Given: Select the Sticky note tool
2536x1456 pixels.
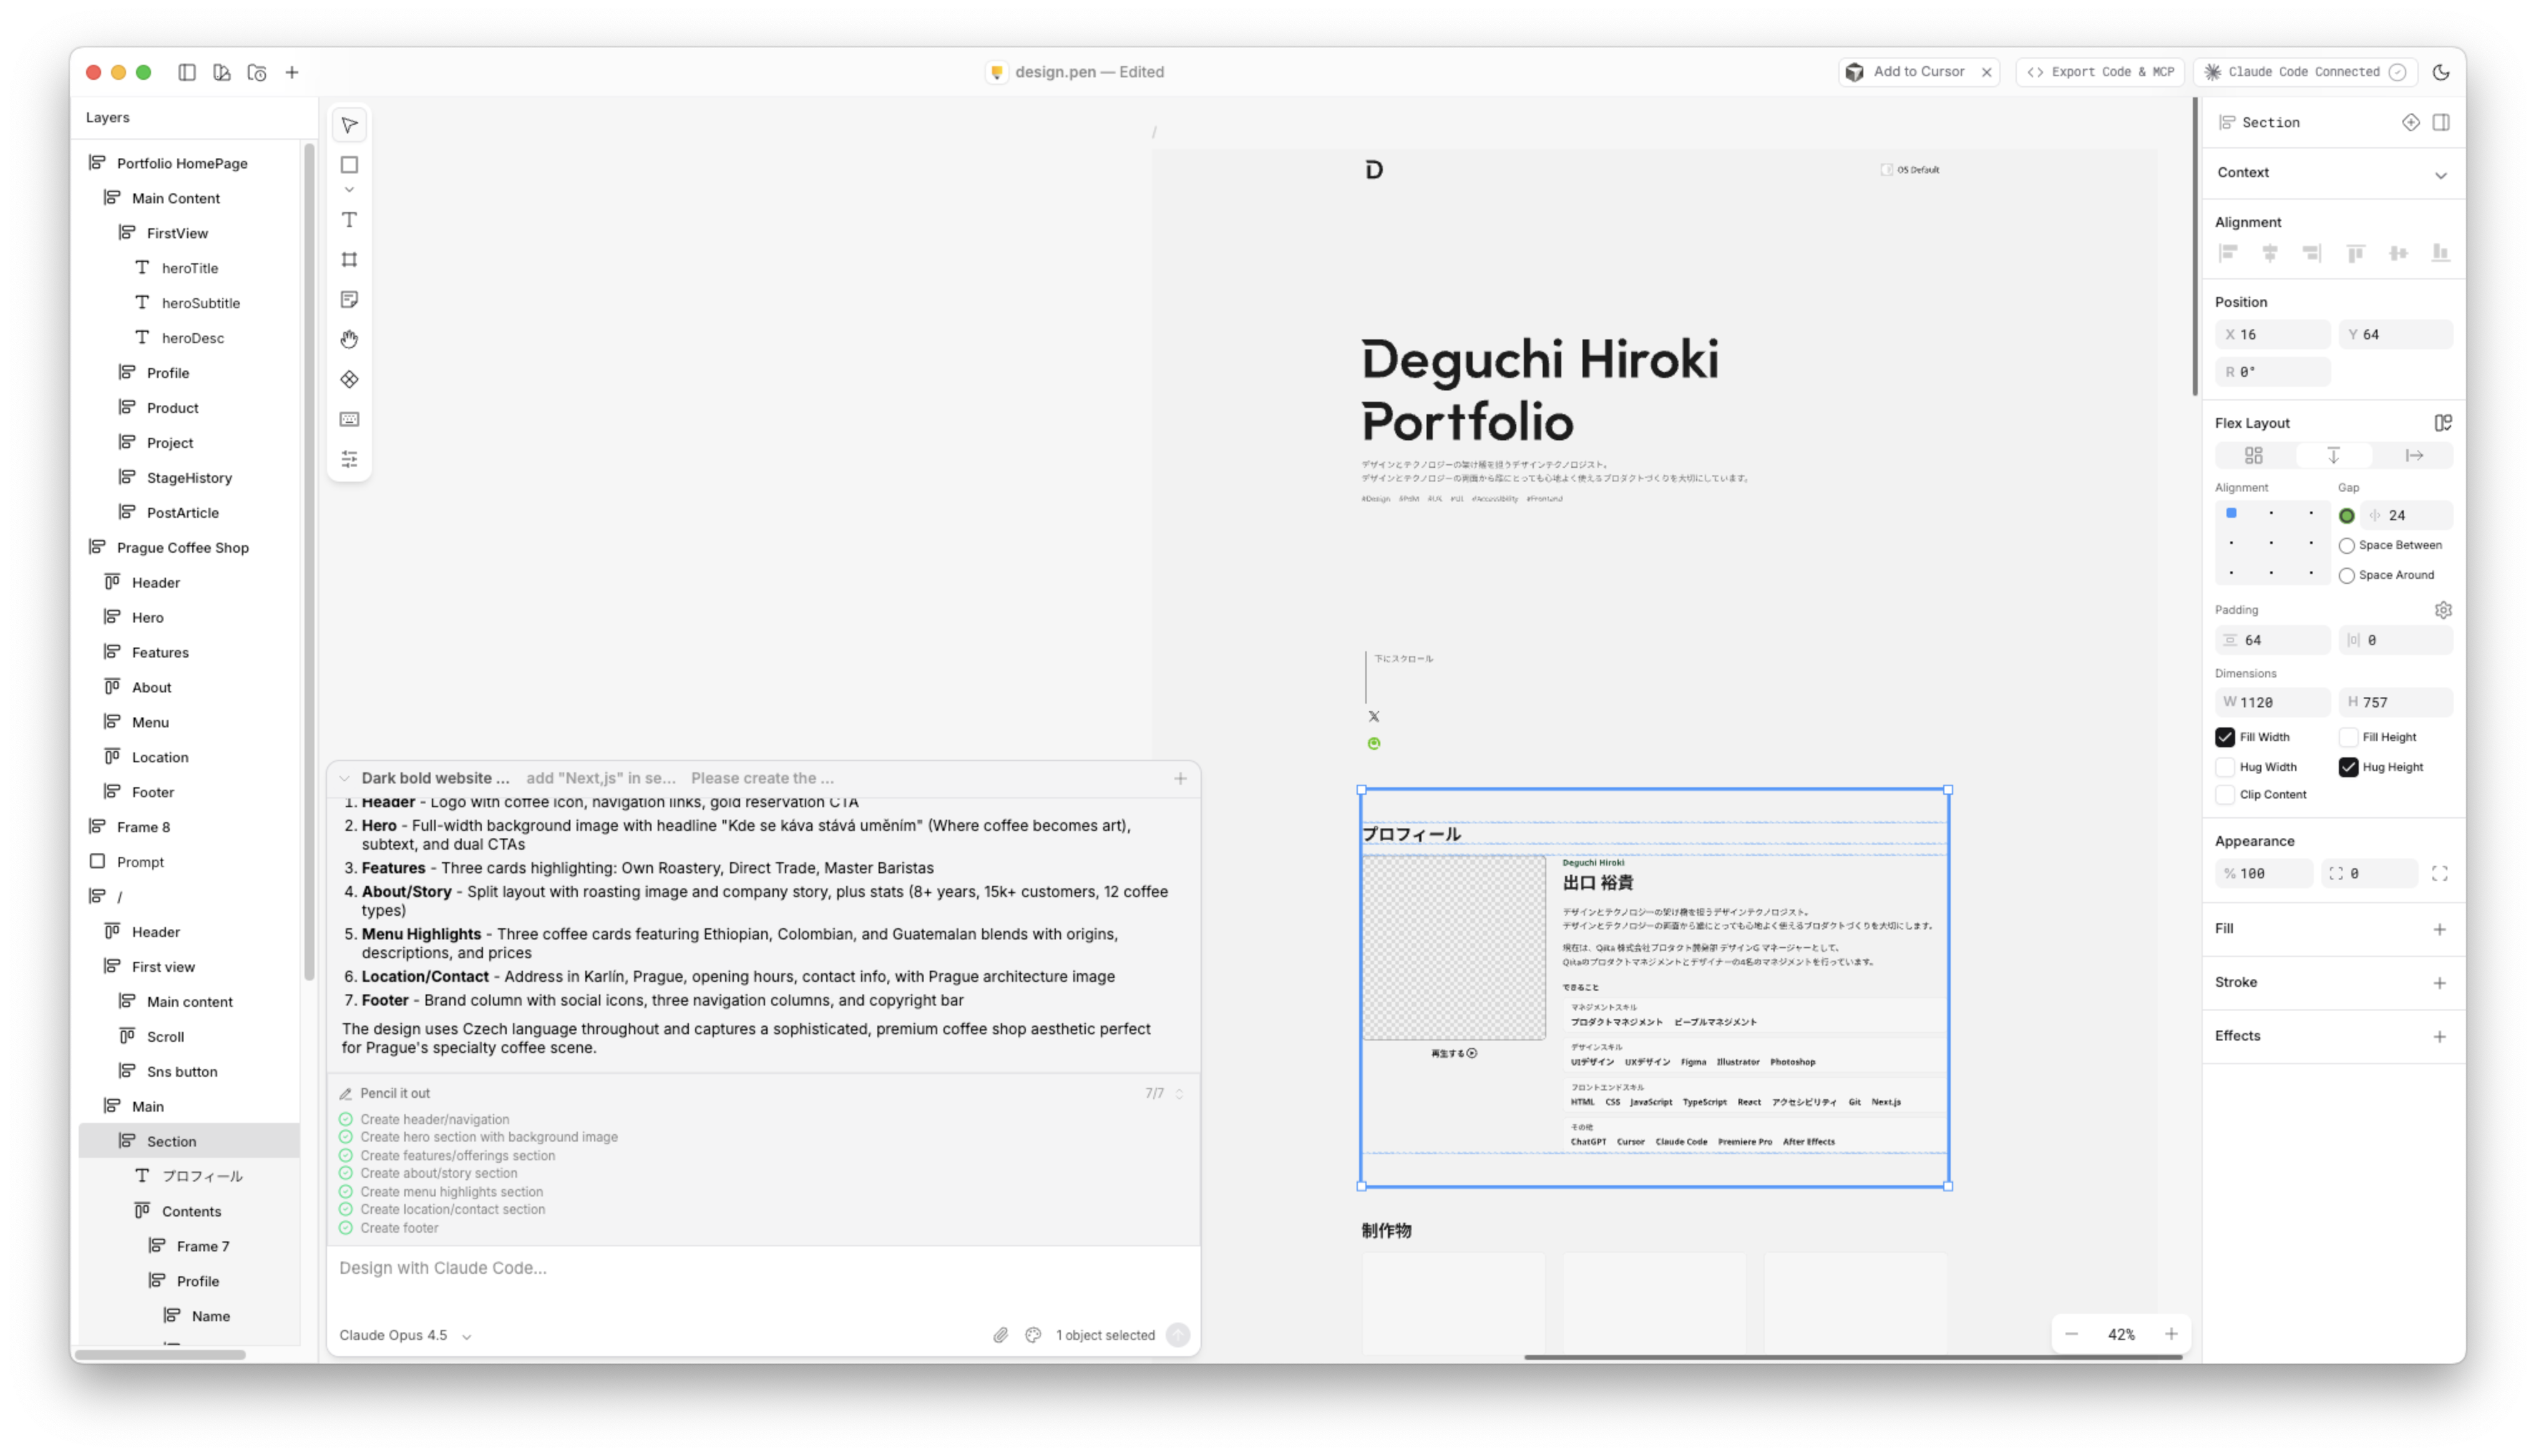Looking at the screenshot, I should (x=349, y=300).
